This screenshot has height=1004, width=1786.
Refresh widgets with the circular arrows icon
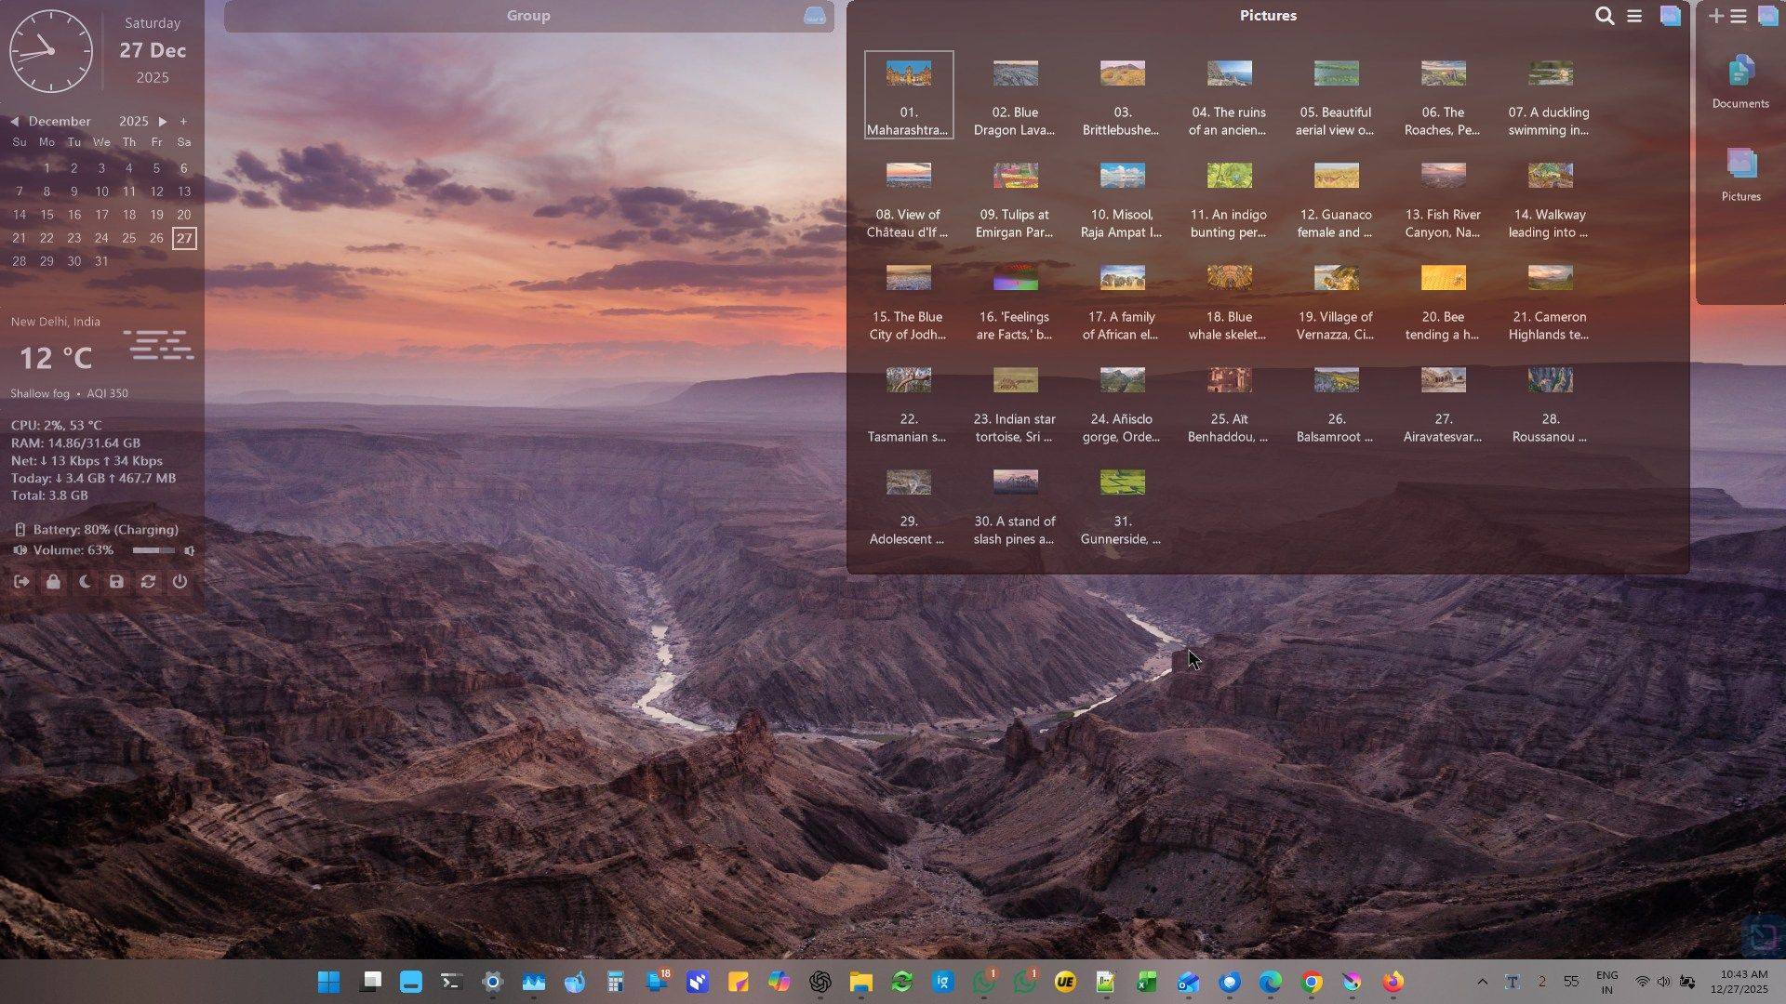pyautogui.click(x=148, y=582)
